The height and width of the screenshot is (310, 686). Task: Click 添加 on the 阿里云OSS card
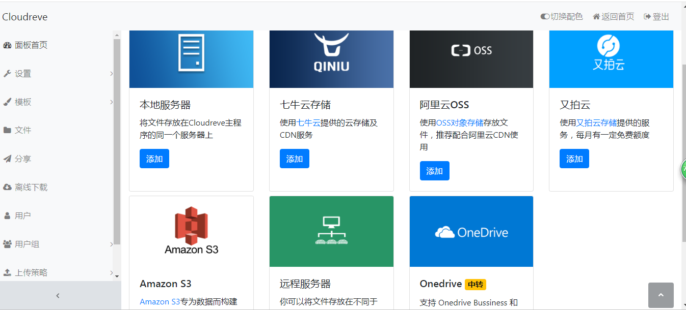(x=434, y=171)
